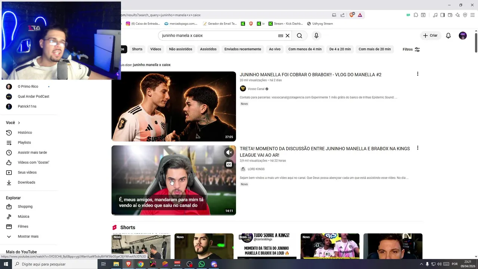Screen dimensions: 478x269
Task: Open the Brave Wallet icon
Action: coord(450,15)
